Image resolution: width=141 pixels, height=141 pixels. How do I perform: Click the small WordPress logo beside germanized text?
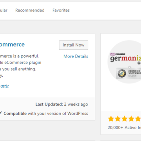(139, 63)
